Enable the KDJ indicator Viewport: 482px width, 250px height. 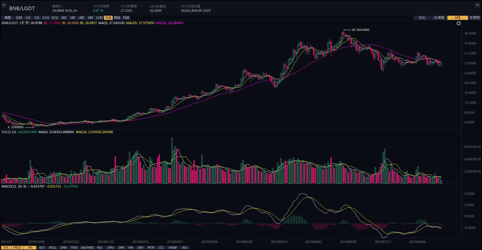click(x=42, y=247)
